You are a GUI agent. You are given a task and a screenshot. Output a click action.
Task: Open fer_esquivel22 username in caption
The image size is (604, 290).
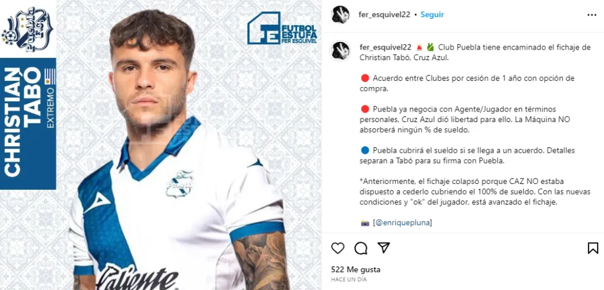pyautogui.click(x=385, y=47)
